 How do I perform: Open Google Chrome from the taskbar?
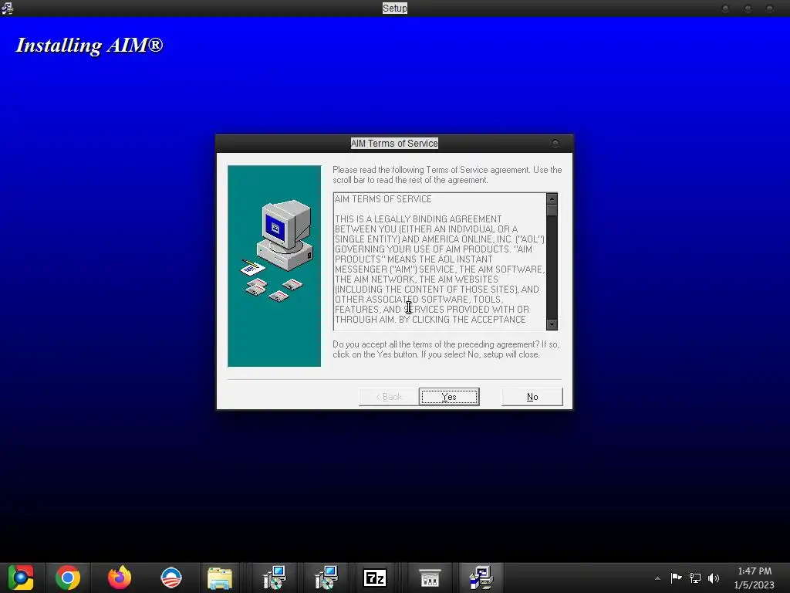coord(68,578)
